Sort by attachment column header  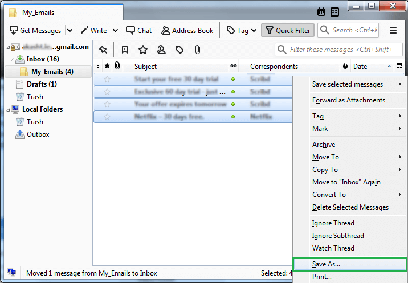(117, 66)
